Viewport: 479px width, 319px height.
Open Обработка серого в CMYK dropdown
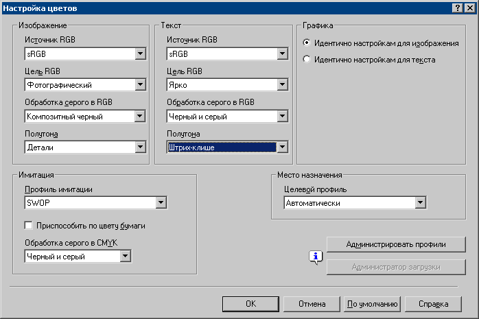[x=78, y=257]
